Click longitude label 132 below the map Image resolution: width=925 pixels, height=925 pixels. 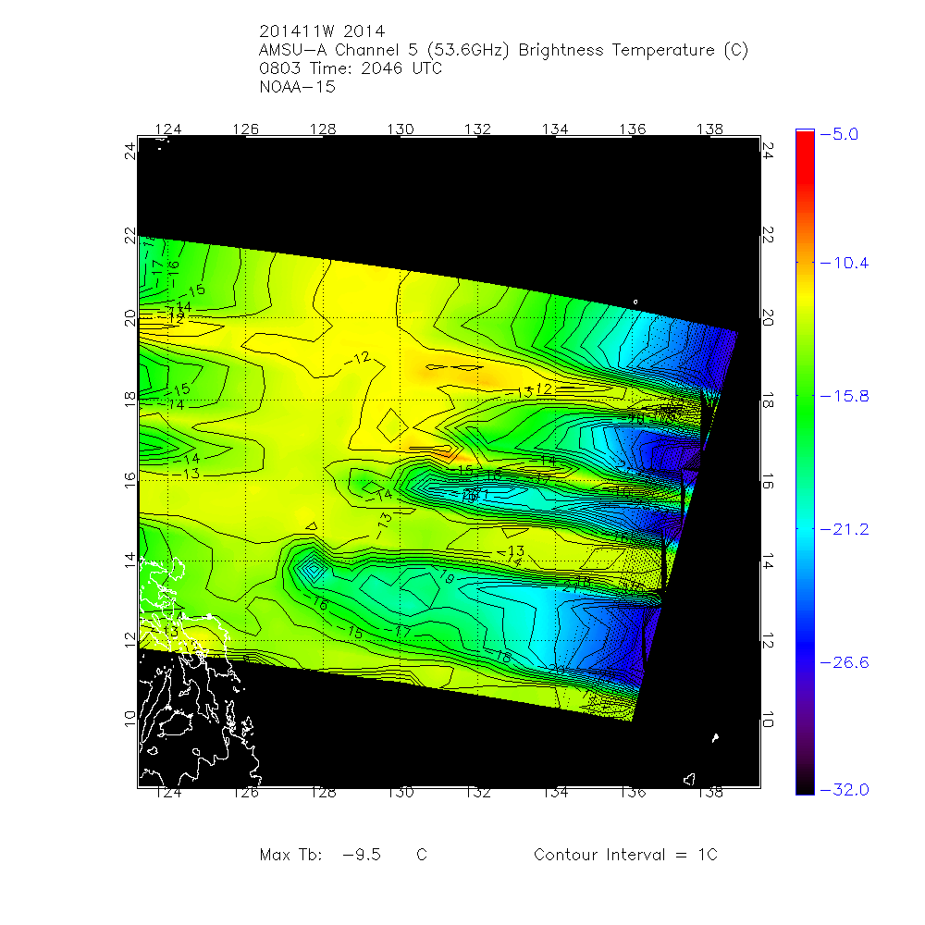[478, 793]
